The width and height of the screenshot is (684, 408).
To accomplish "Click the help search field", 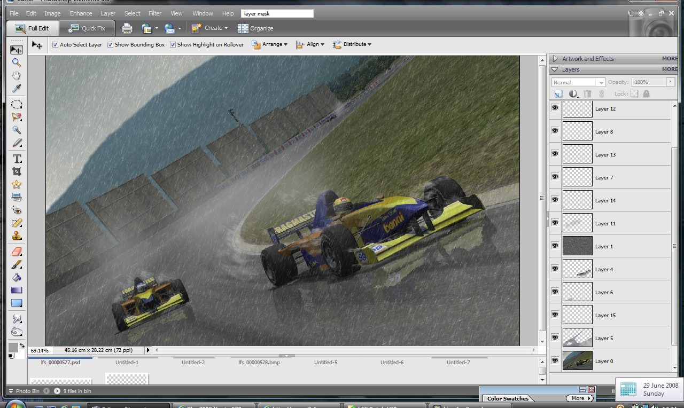I will click(277, 13).
